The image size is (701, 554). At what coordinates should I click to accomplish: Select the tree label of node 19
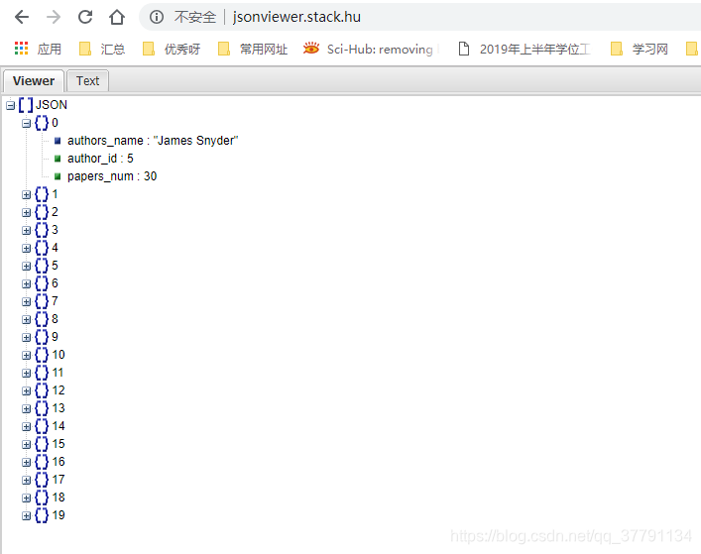58,515
